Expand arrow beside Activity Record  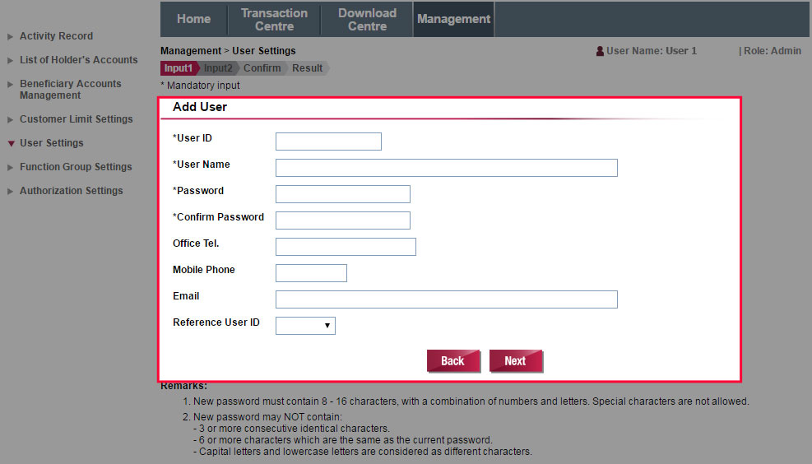click(x=11, y=37)
